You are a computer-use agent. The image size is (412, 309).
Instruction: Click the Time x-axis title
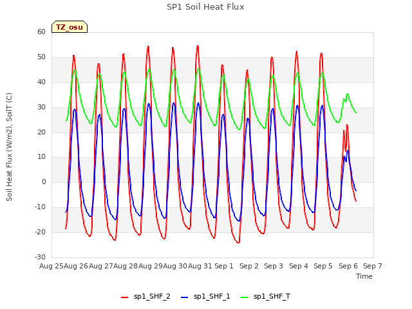(364, 276)
